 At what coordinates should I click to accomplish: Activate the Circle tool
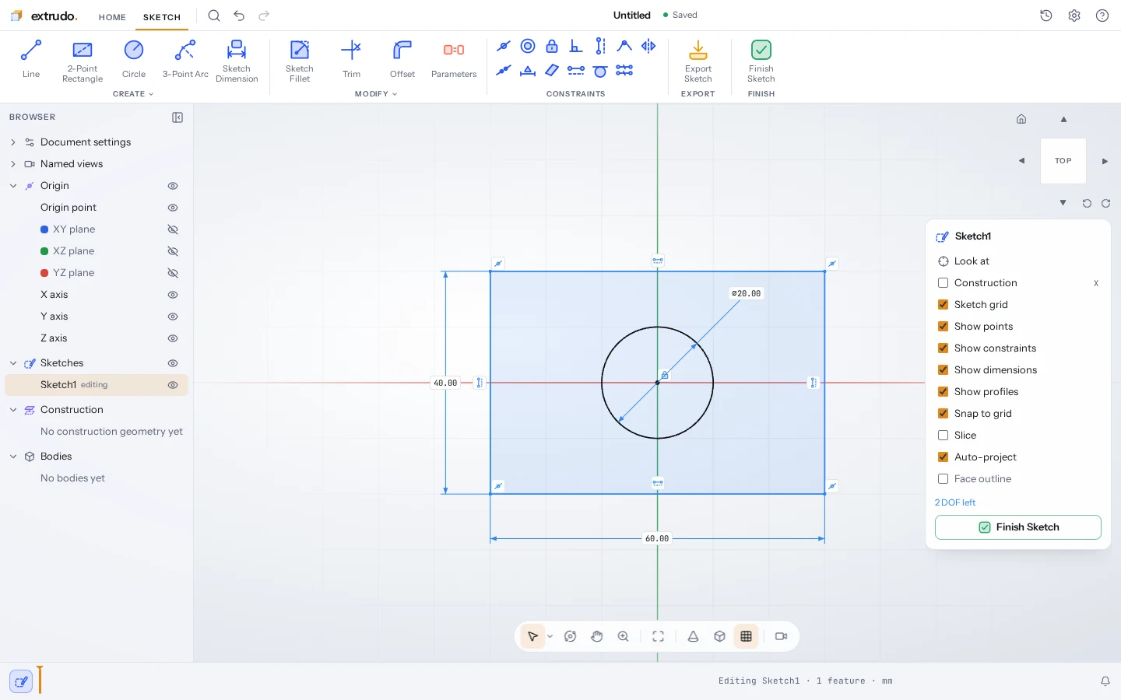click(x=134, y=60)
